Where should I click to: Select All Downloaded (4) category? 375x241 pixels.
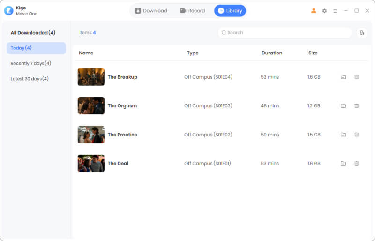click(x=33, y=32)
